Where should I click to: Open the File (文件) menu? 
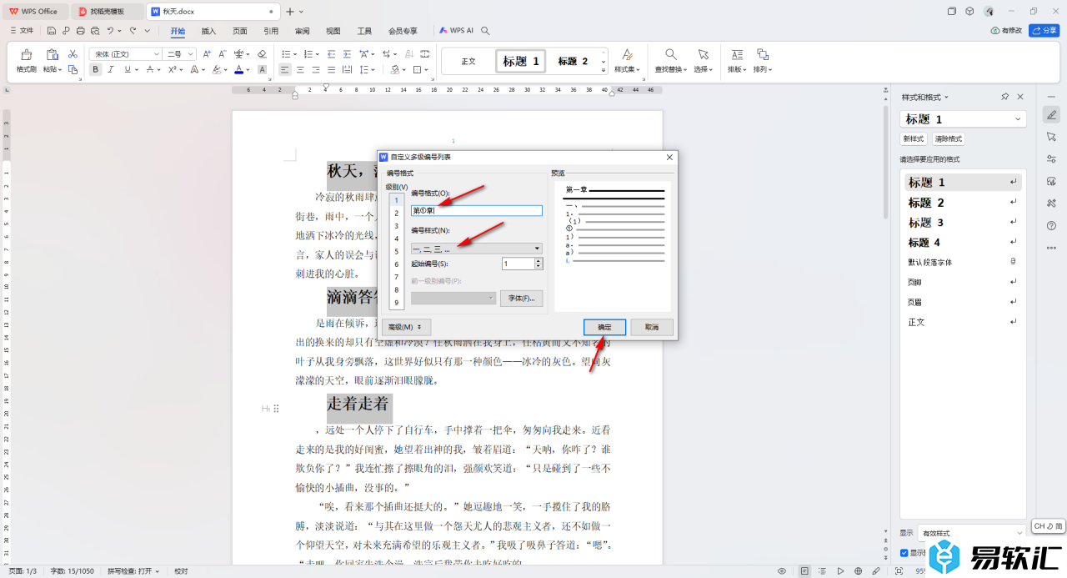coord(22,31)
